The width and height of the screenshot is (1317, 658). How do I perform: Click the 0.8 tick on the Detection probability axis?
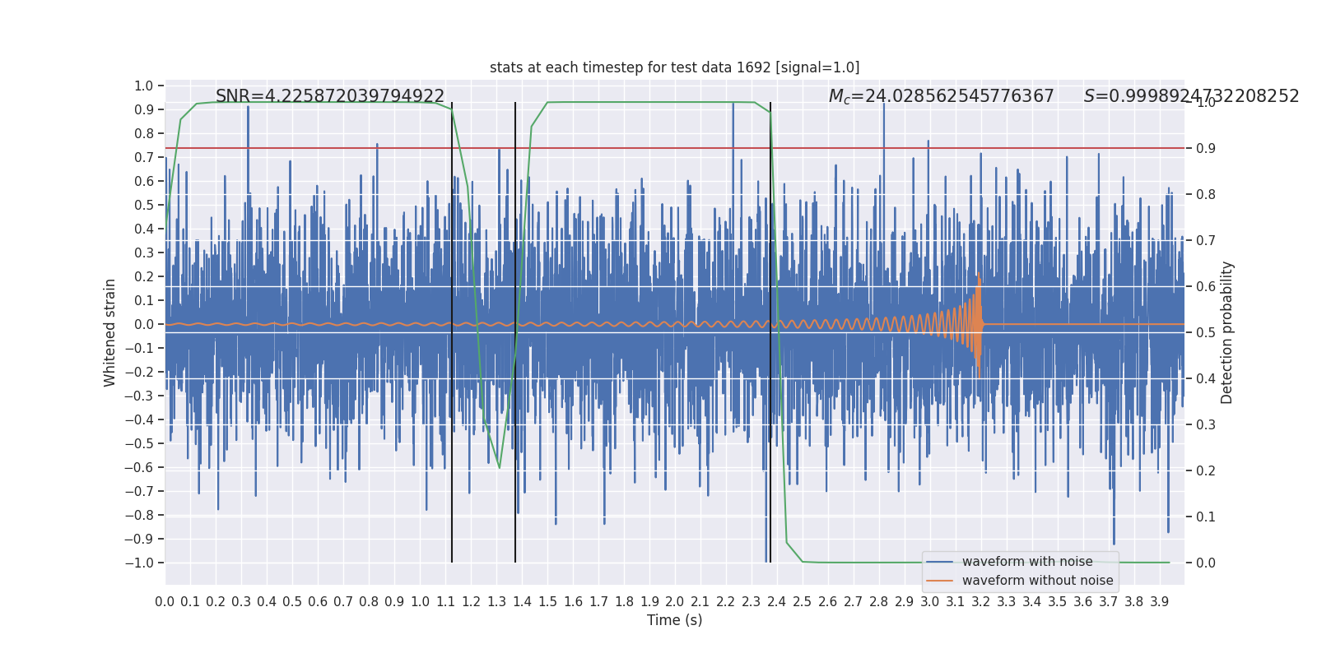click(x=1205, y=194)
